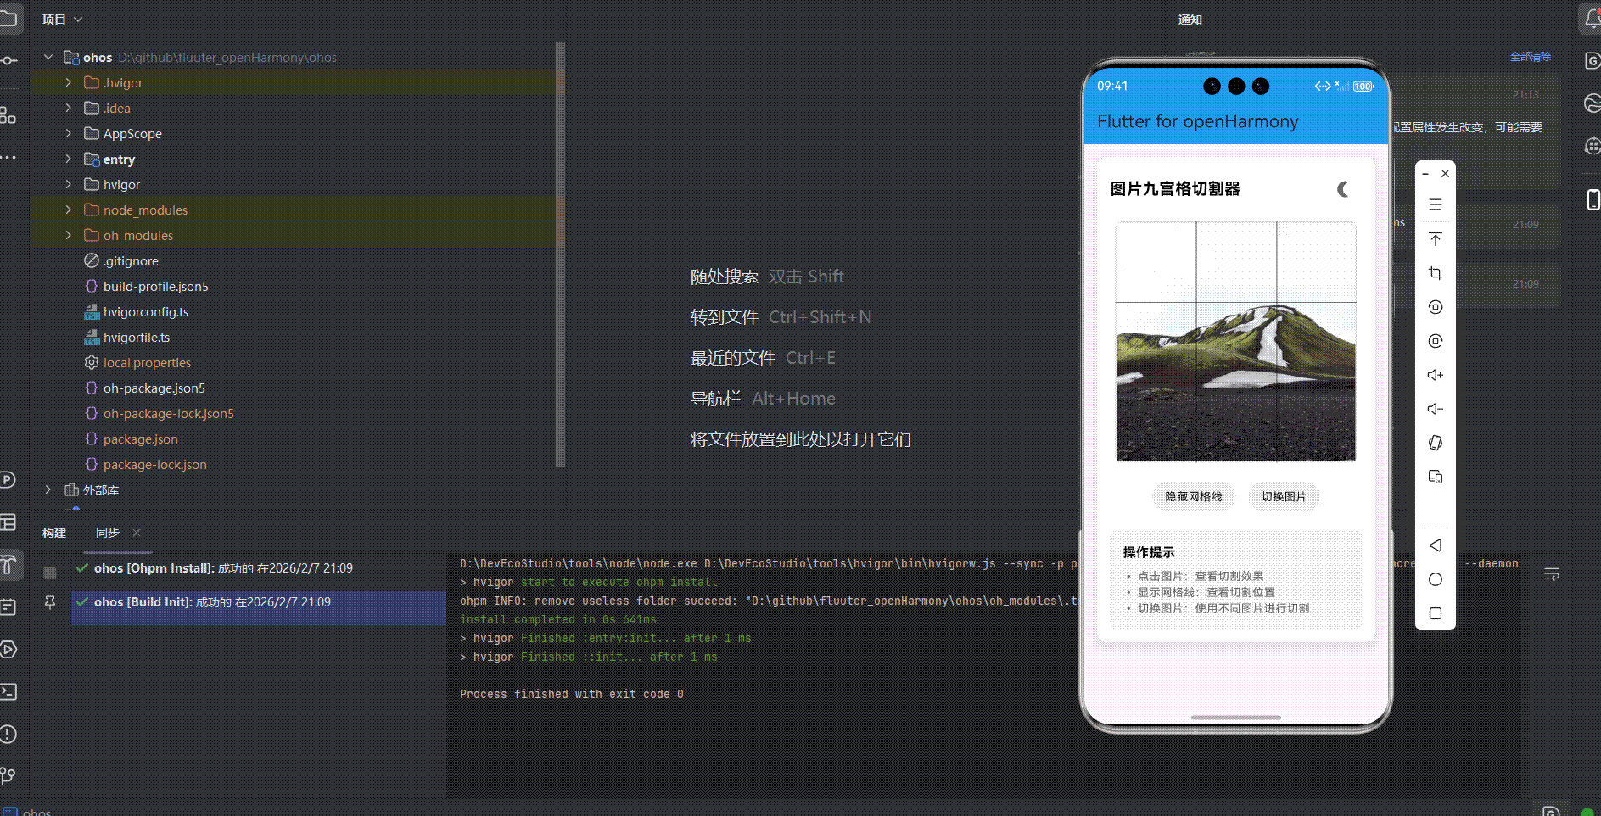Expand the .idea folder

tap(69, 109)
